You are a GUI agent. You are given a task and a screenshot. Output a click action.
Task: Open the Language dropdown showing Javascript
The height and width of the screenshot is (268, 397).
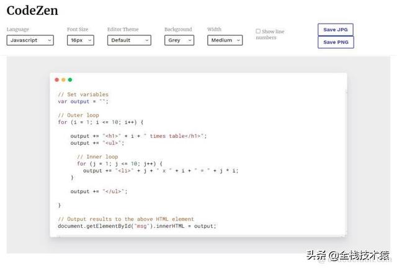(30, 40)
